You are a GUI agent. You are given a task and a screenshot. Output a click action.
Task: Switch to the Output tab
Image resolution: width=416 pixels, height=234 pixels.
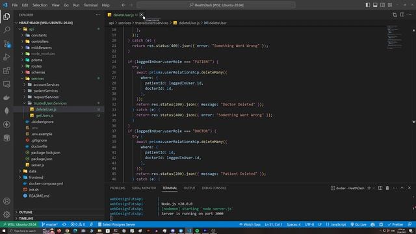[x=189, y=188]
